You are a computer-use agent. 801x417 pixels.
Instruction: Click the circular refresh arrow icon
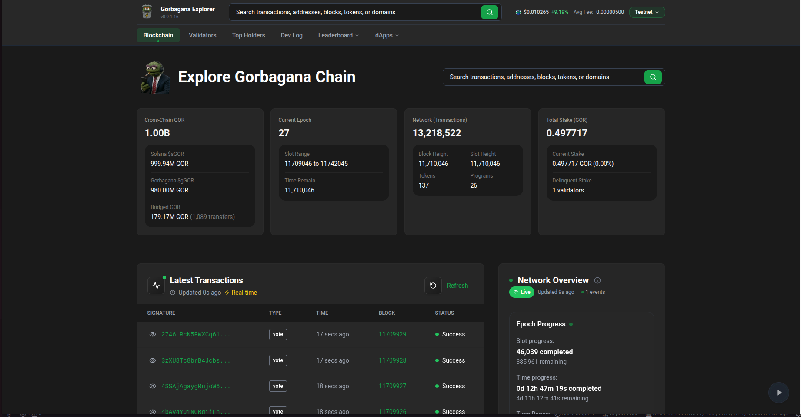pyautogui.click(x=433, y=286)
